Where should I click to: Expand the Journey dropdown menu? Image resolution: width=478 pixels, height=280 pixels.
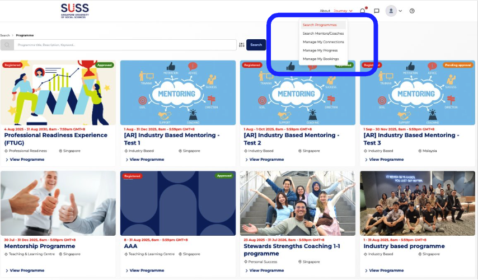pos(343,11)
